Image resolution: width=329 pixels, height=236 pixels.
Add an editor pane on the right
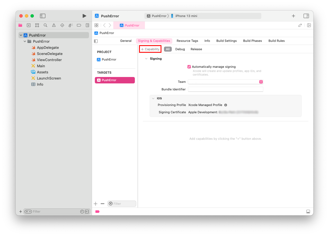point(309,25)
